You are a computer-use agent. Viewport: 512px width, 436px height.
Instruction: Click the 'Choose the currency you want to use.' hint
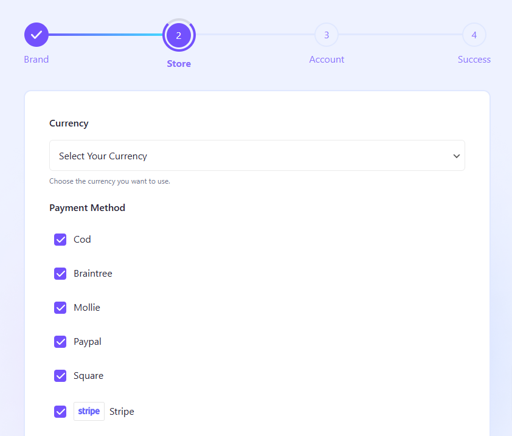109,181
